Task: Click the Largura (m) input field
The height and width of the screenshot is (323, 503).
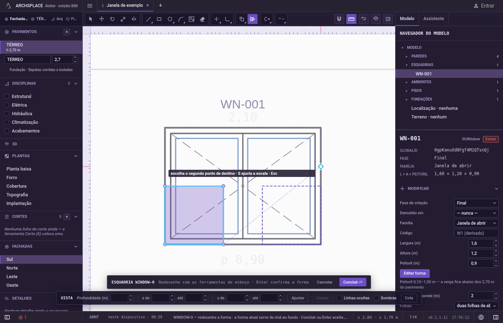Action: 481,243
